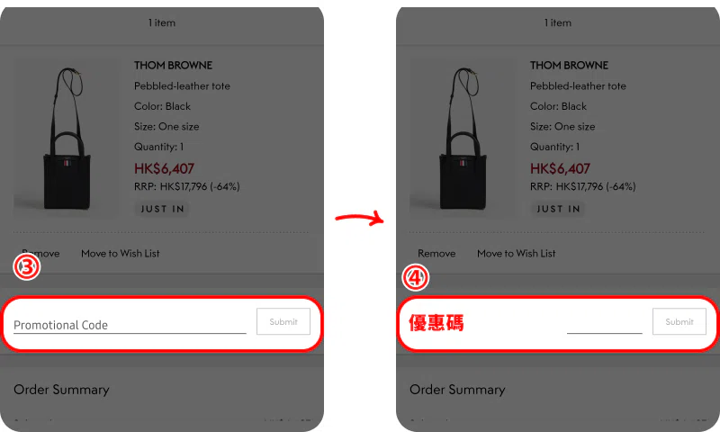Open the tote bag thumbnail in left panel
Screen dimensions: 720x432
(67, 139)
